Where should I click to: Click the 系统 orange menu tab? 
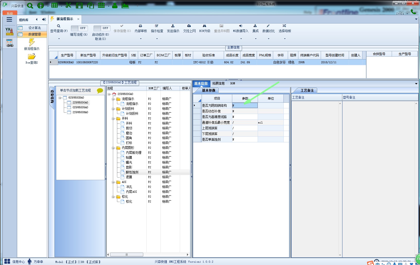[x=10, y=13]
